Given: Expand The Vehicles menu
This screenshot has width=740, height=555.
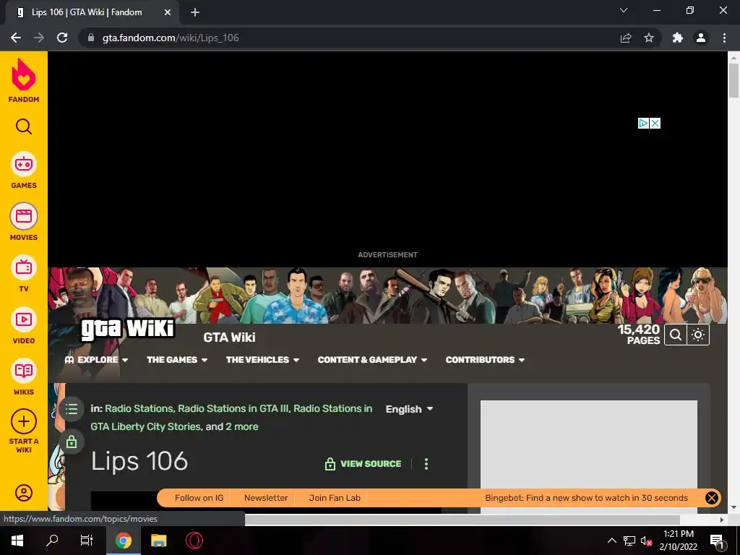Looking at the screenshot, I should coord(262,360).
